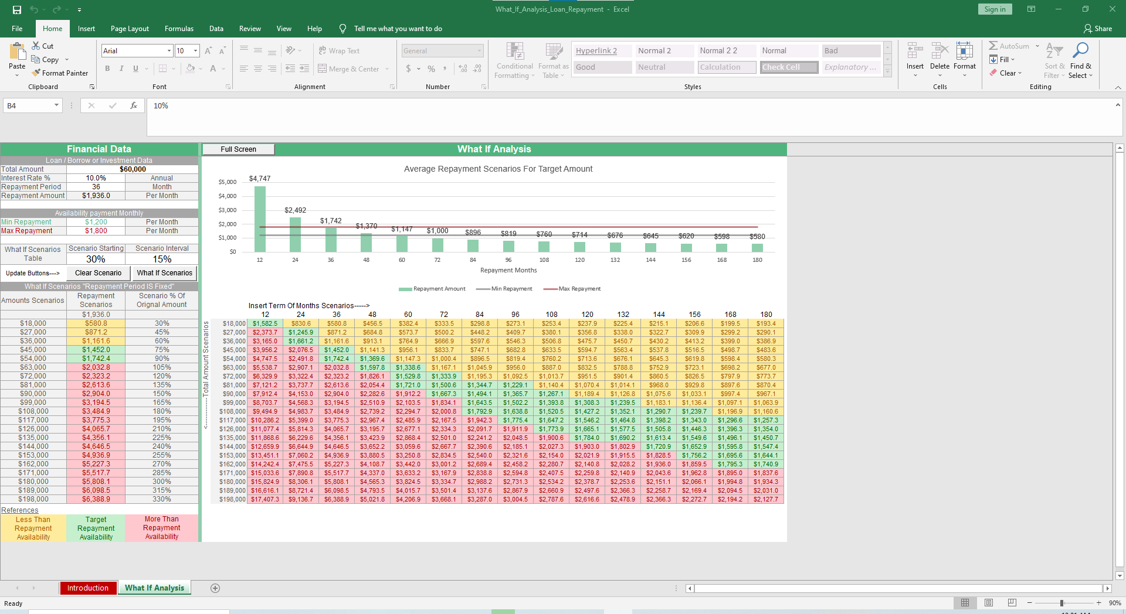The height and width of the screenshot is (614, 1126).
Task: Select the Bad cell style
Action: (x=851, y=51)
